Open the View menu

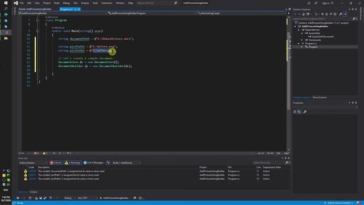click(x=37, y=3)
